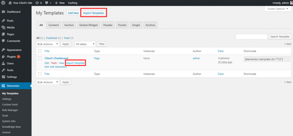Open the comments bubble icon in admin bar

click(47, 3)
